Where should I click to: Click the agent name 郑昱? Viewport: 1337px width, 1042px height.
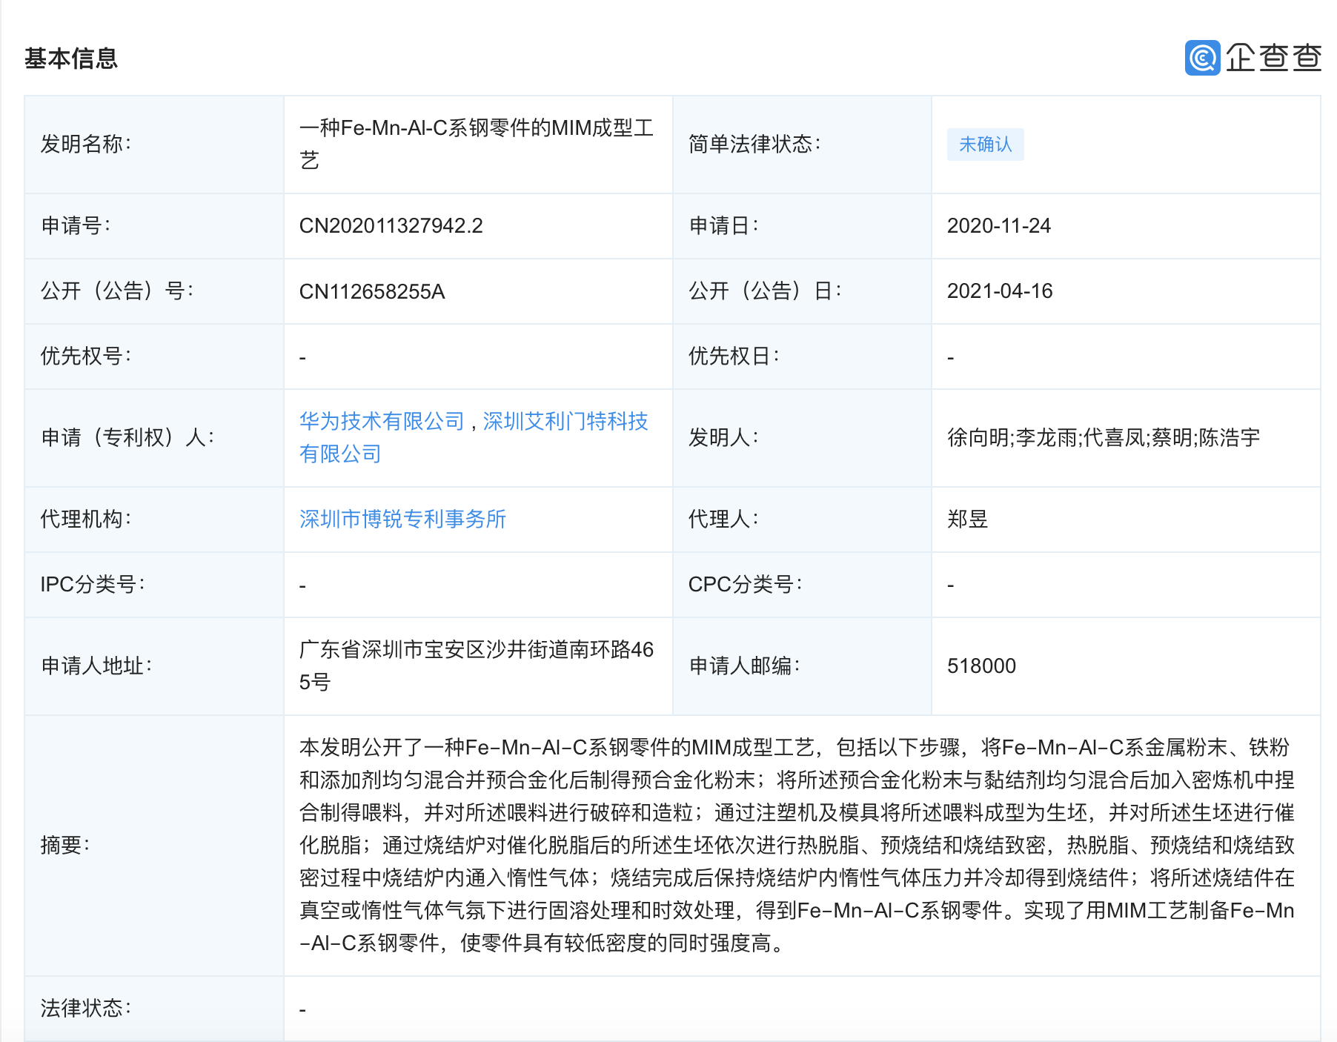[967, 519]
